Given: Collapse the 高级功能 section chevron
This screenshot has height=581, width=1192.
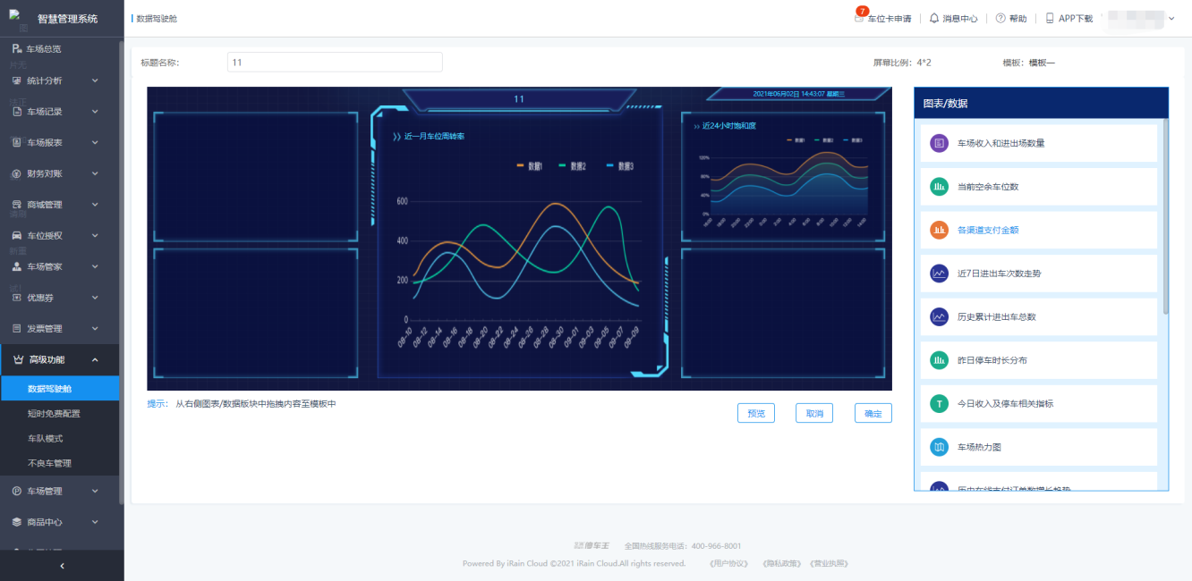Looking at the screenshot, I should pyautogui.click(x=95, y=359).
